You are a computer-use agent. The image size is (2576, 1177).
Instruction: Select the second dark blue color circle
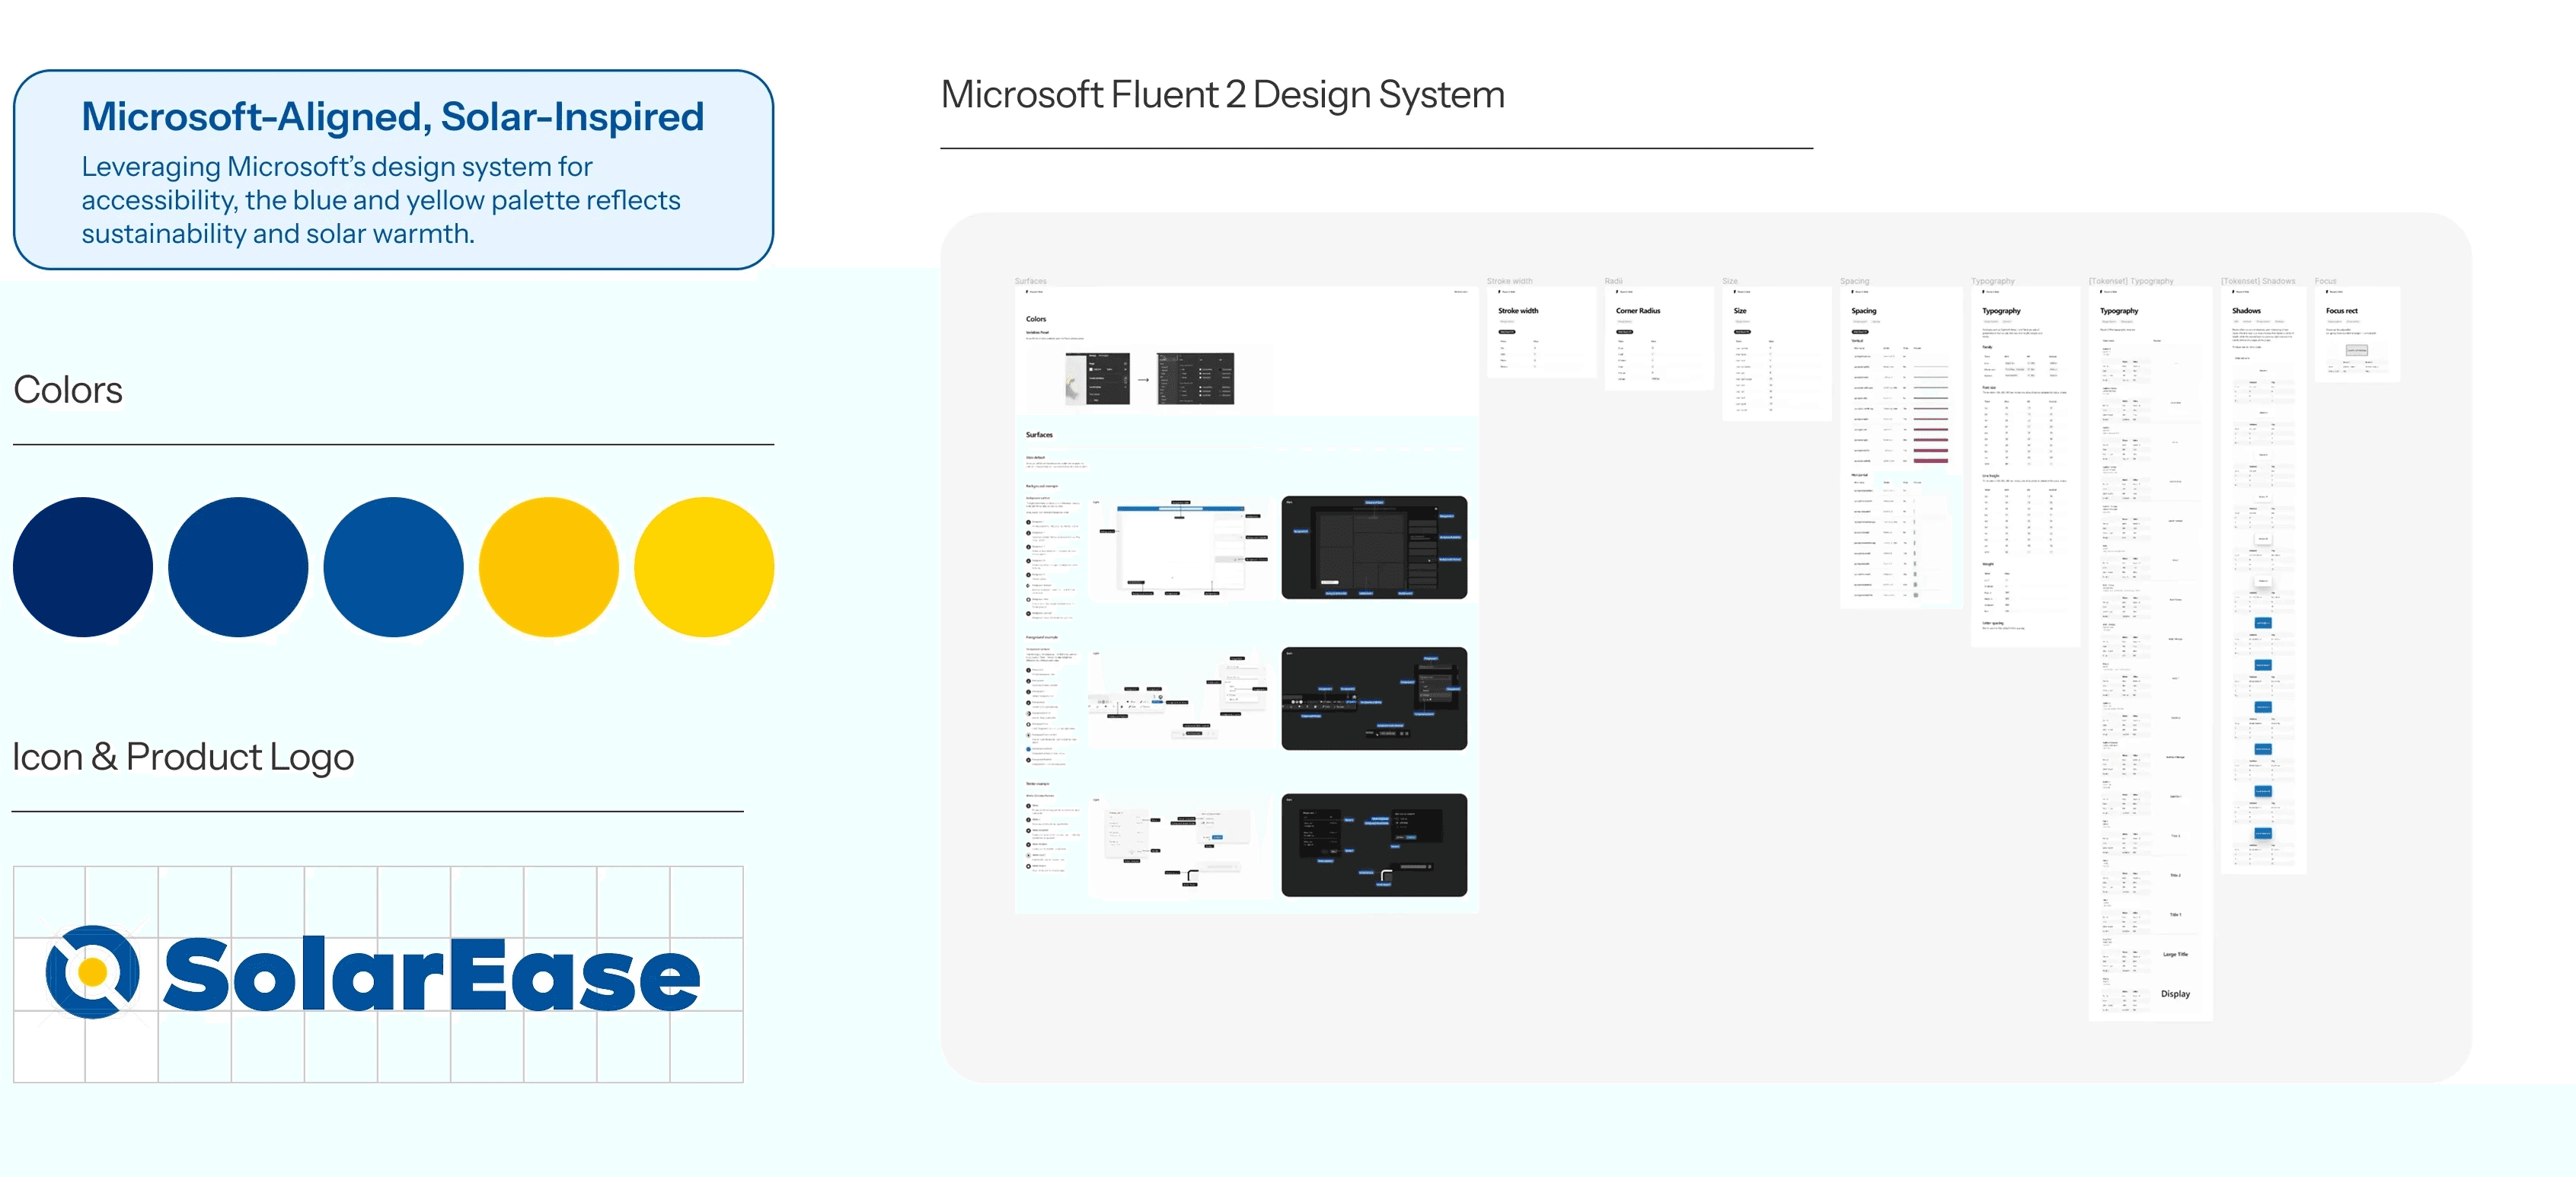238,567
